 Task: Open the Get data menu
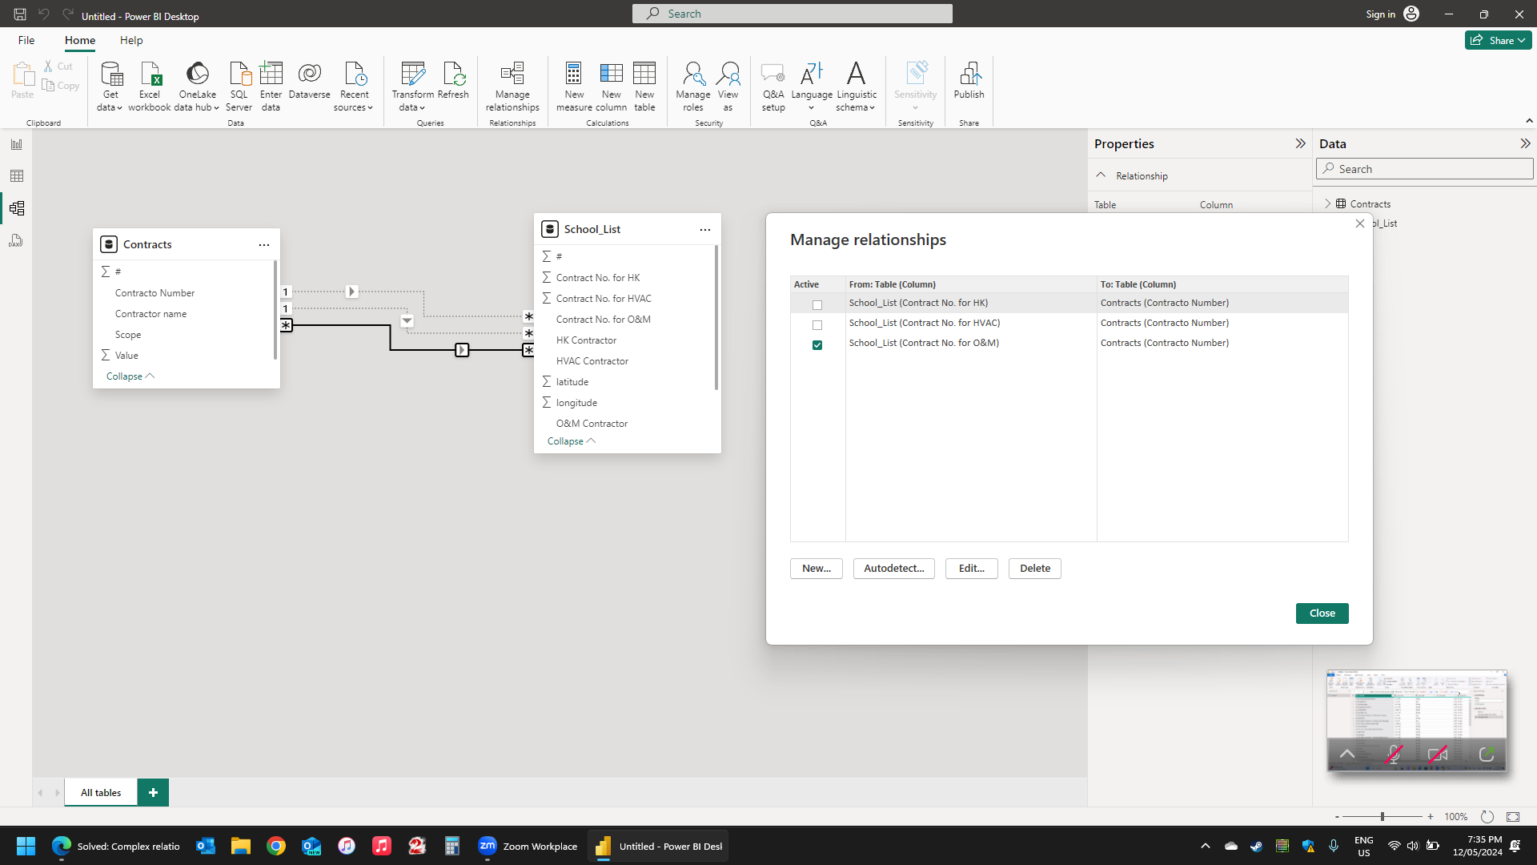[x=110, y=86]
